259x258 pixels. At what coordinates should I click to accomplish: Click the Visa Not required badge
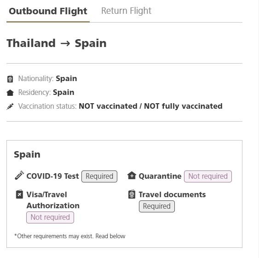(x=50, y=217)
